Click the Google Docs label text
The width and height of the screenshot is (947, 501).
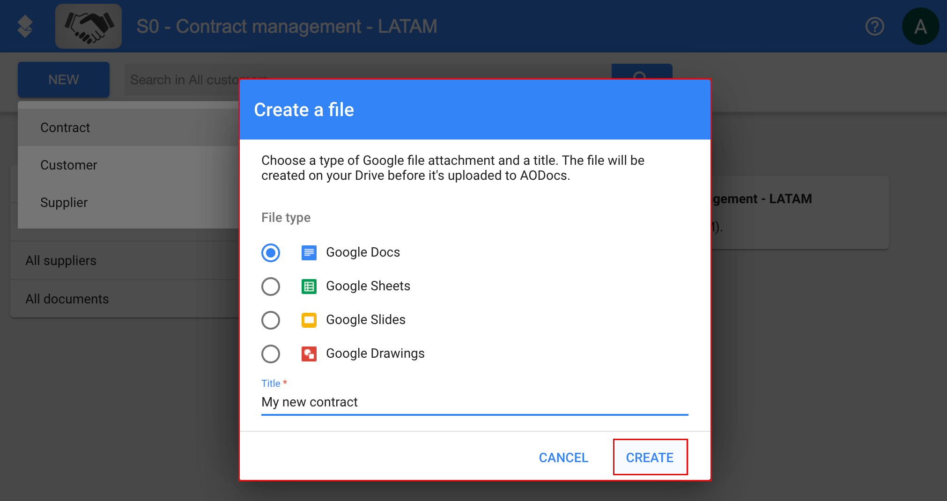[363, 252]
